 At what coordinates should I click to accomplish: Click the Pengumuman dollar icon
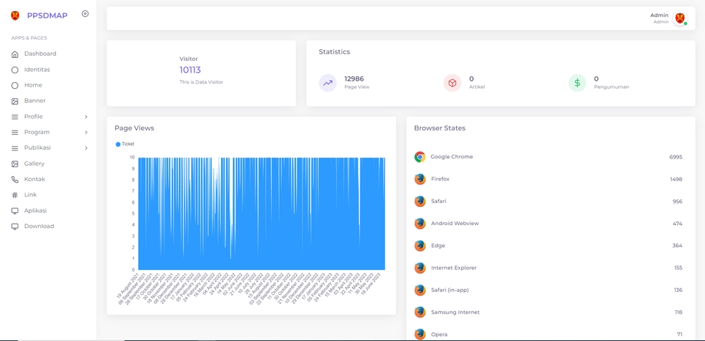click(x=577, y=83)
